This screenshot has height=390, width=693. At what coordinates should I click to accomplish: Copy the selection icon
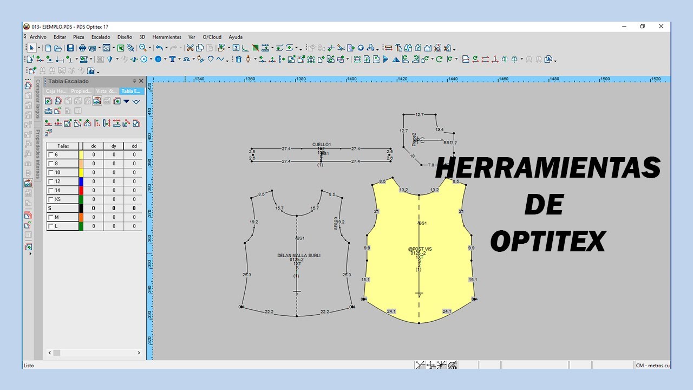(x=199, y=48)
